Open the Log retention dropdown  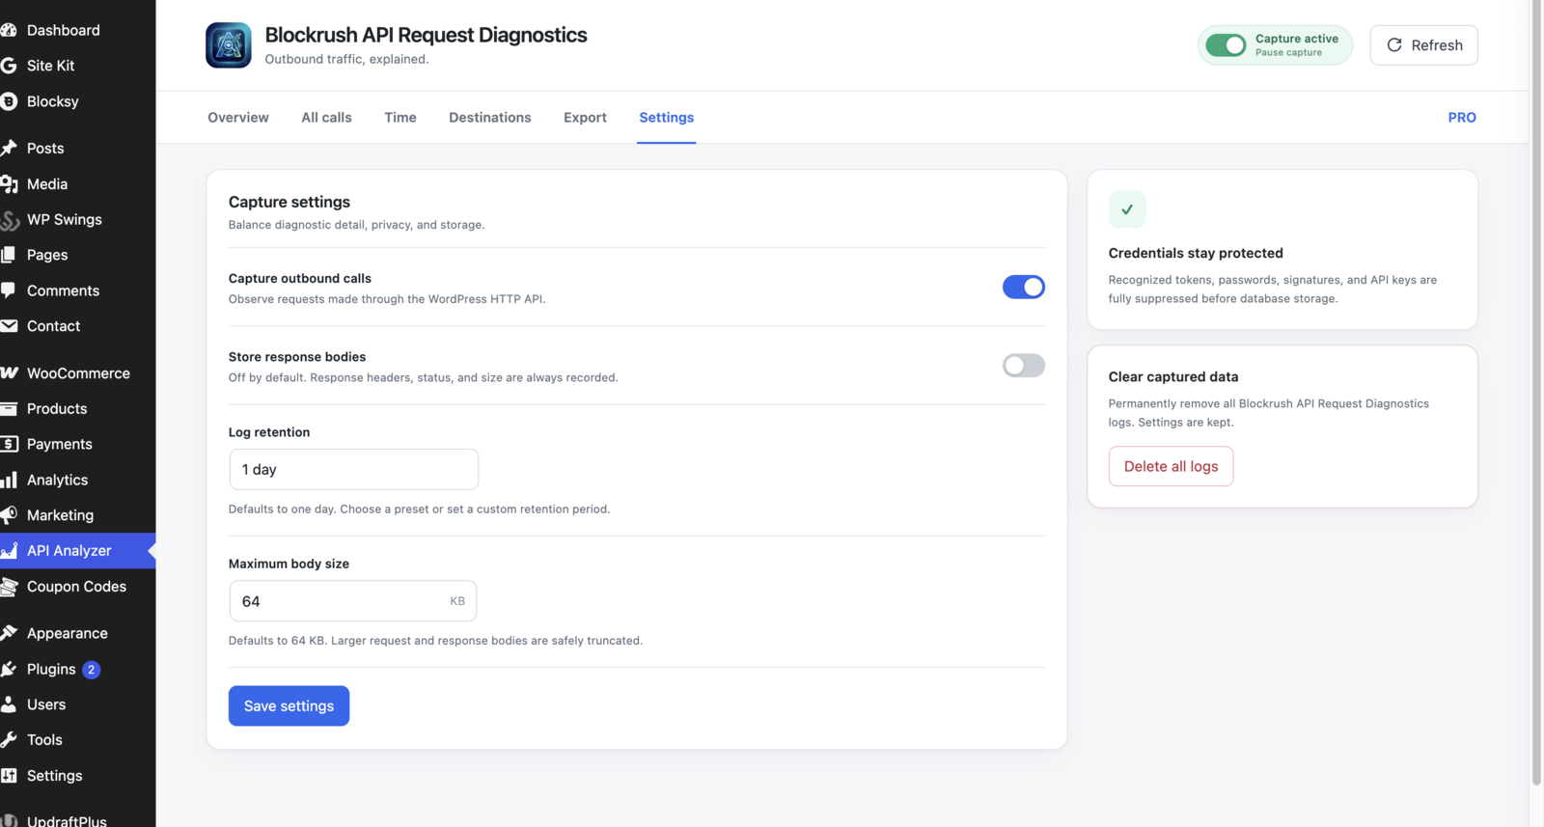point(354,469)
